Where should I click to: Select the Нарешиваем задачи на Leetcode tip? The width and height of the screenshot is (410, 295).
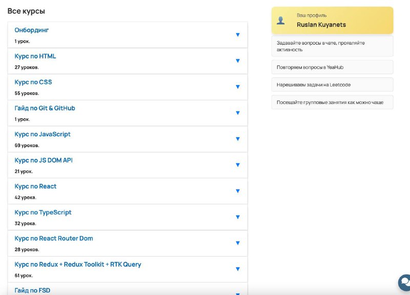point(332,85)
